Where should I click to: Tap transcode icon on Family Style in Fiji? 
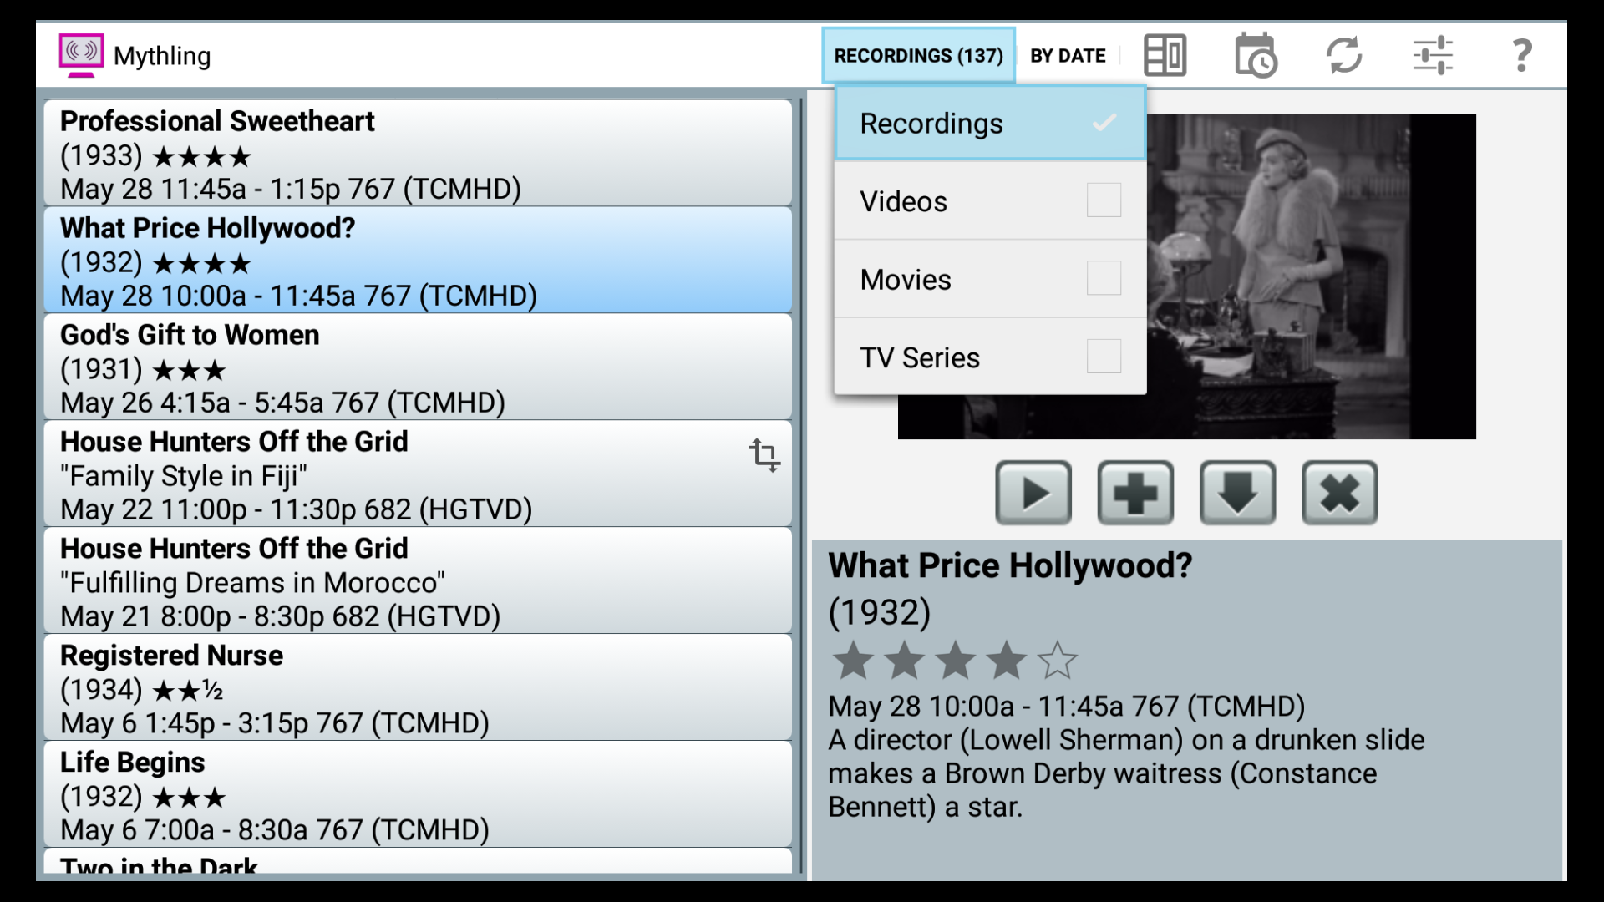pos(764,455)
